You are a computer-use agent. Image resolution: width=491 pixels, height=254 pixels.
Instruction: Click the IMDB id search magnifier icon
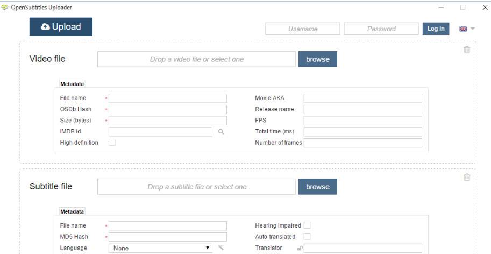[221, 131]
